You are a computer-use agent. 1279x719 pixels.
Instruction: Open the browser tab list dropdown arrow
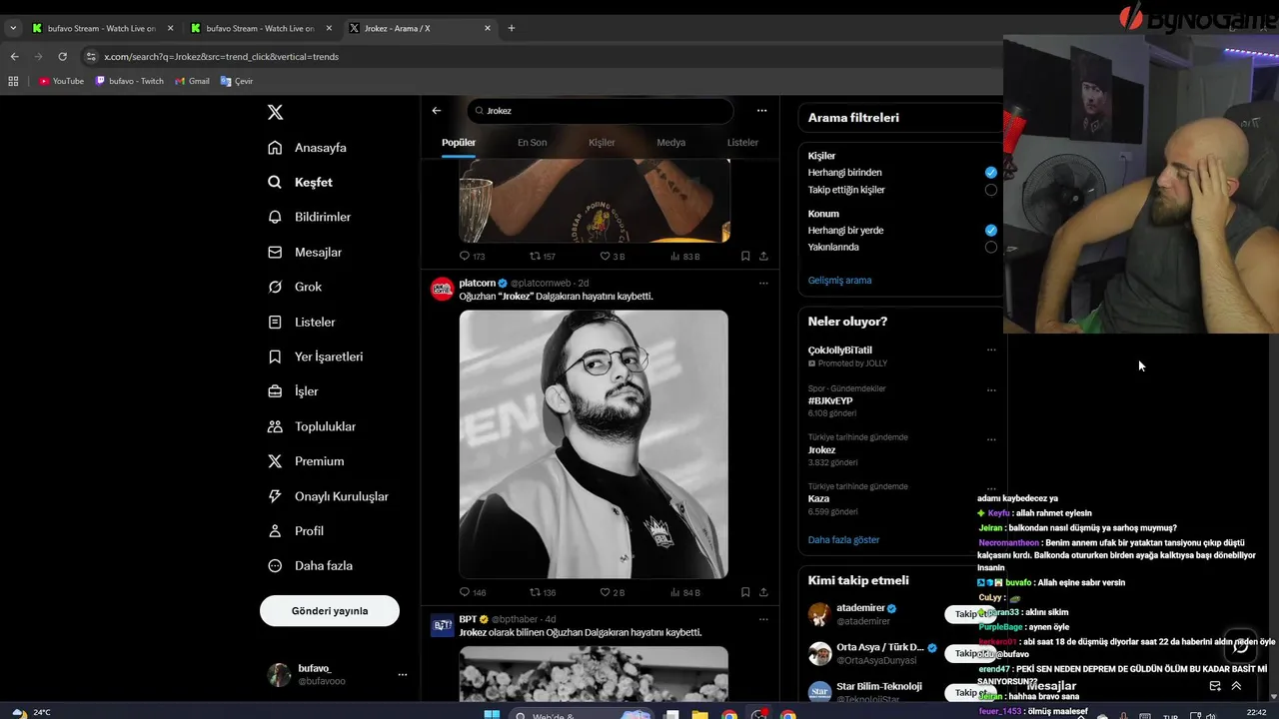[12, 28]
